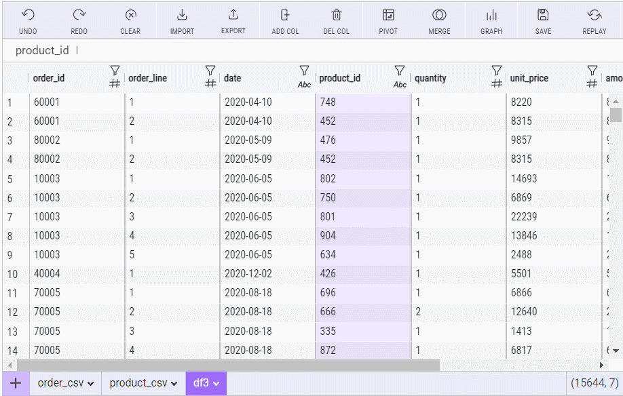The width and height of the screenshot is (623, 396).
Task: Open the Import data tool
Action: click(182, 16)
